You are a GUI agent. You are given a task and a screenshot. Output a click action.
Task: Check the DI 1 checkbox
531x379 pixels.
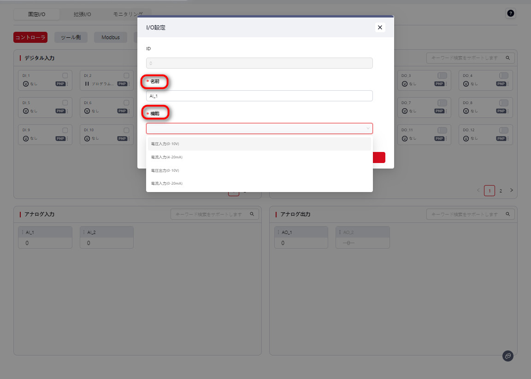65,76
